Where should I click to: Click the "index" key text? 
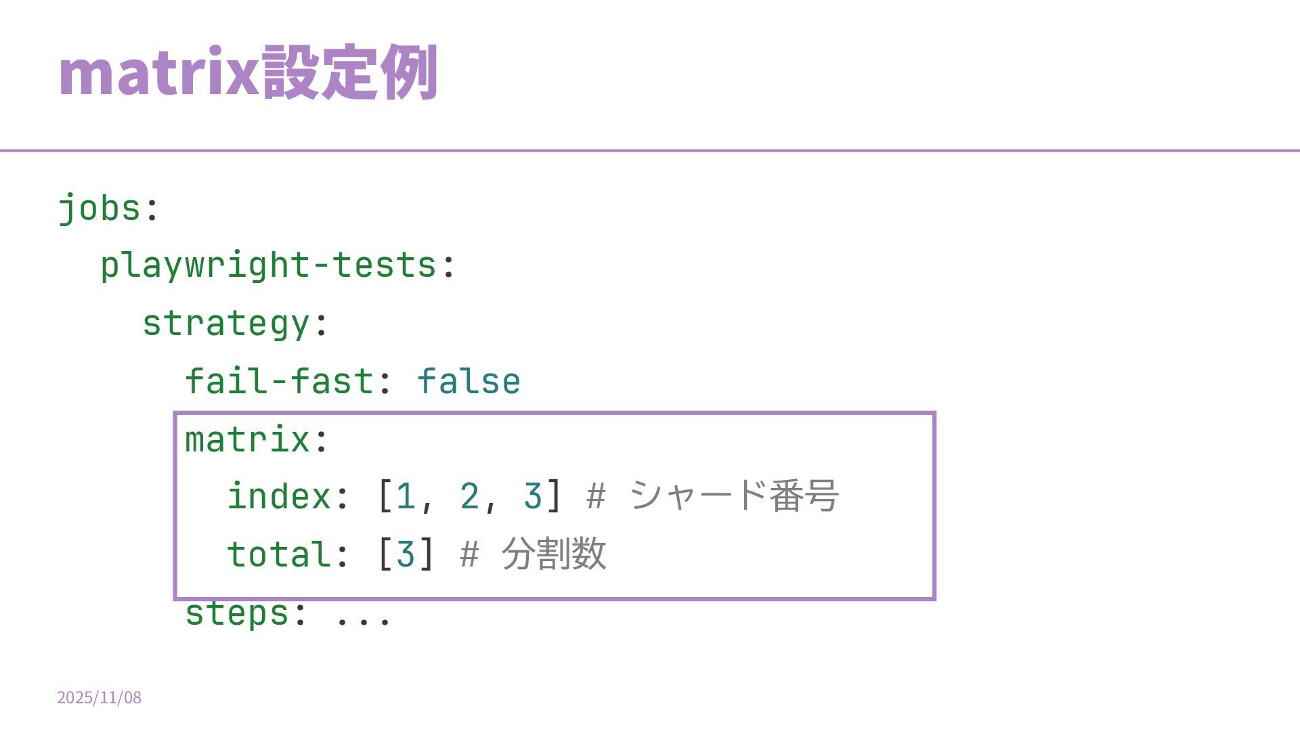coord(278,496)
